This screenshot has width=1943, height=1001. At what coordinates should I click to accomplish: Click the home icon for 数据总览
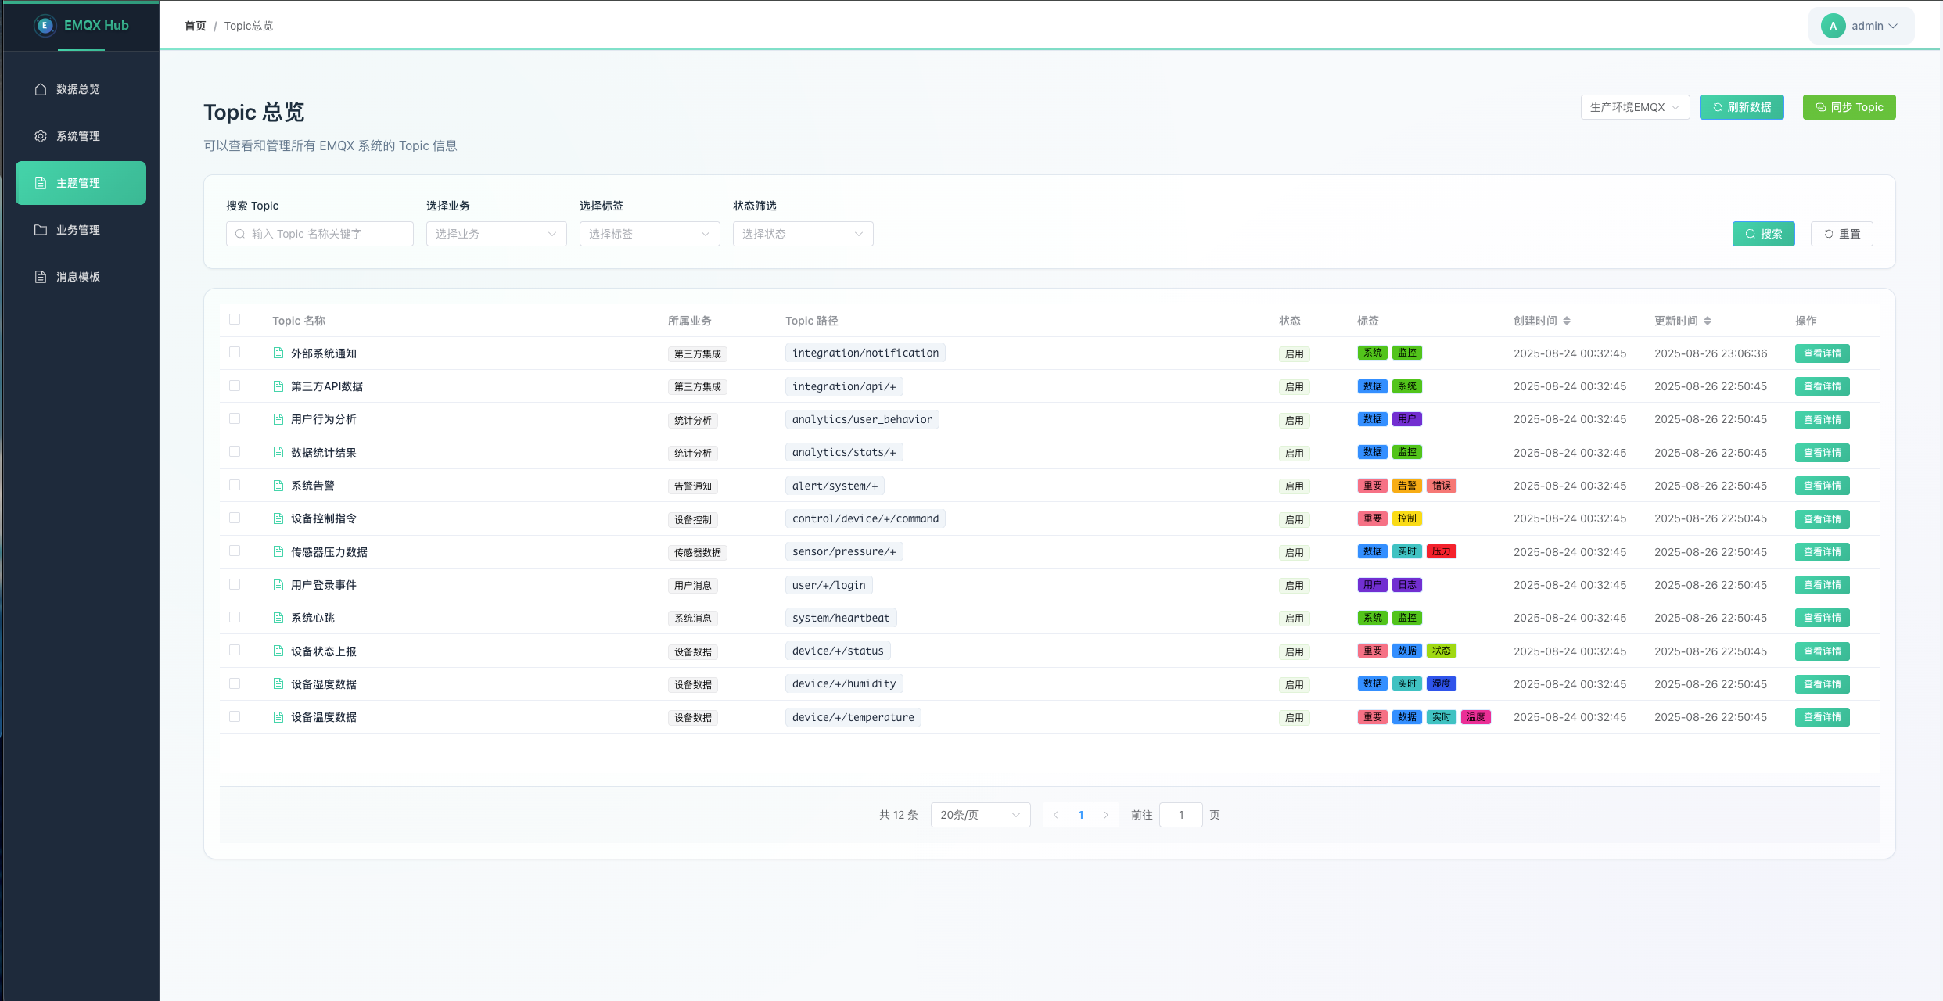(41, 89)
